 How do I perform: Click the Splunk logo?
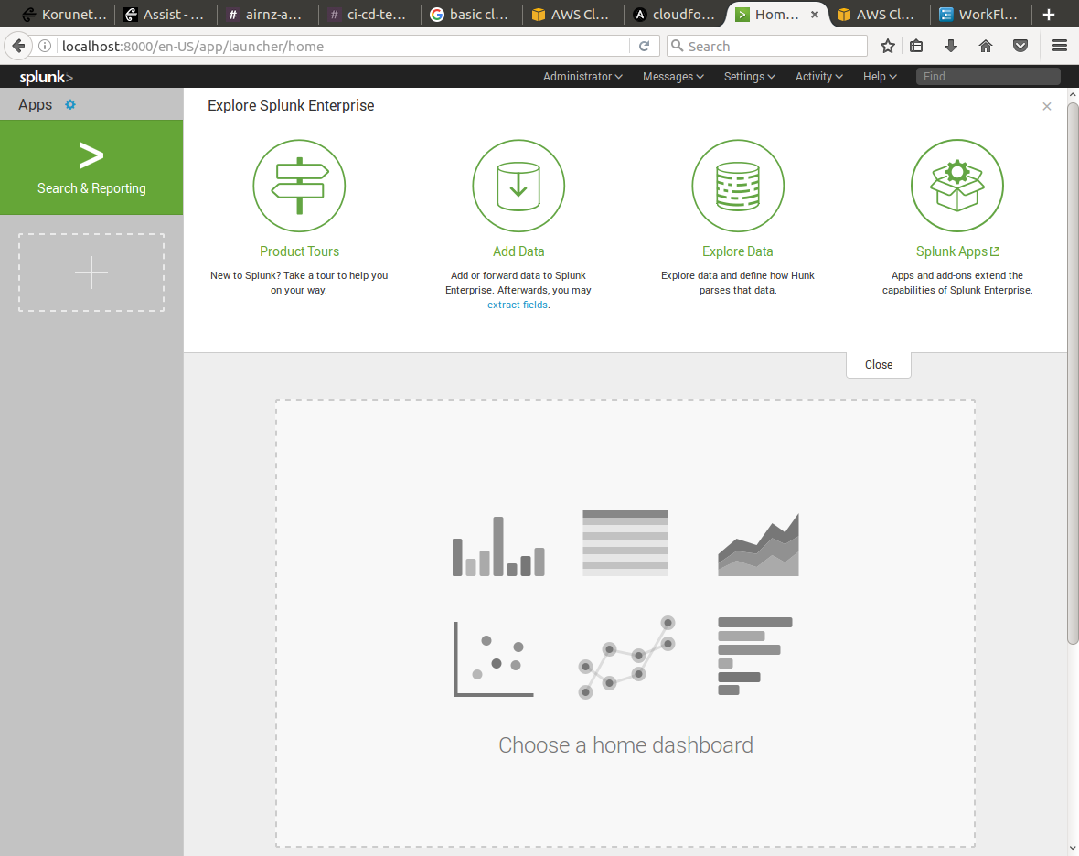click(x=46, y=77)
